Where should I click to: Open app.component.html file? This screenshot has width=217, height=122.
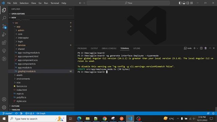pos(41,57)
